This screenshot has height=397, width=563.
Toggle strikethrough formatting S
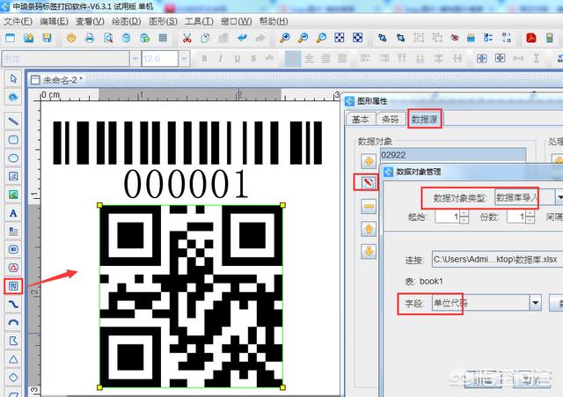(253, 58)
